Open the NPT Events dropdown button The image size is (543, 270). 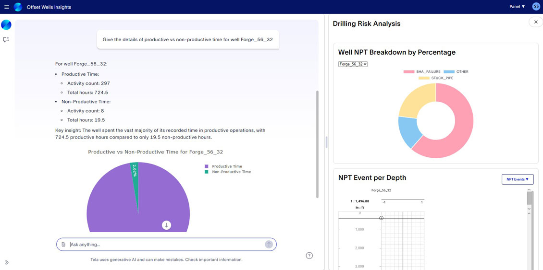point(518,179)
